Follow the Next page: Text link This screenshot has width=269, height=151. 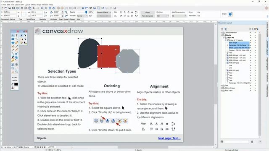tap(169, 138)
